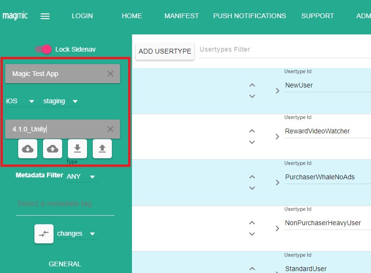Expand the NonPurchaserHeavyUser usertype row
The height and width of the screenshot is (273, 371).
[277, 228]
